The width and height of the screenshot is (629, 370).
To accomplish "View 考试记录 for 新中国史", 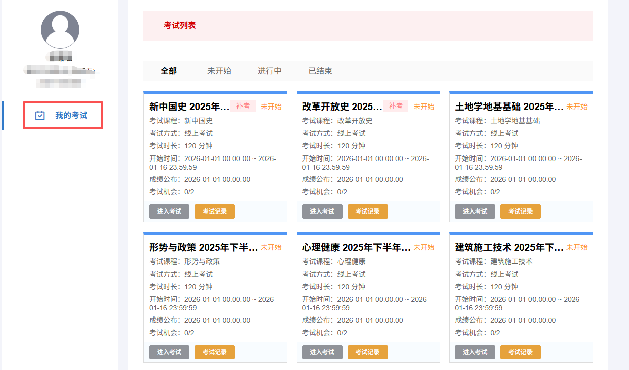I will coord(214,212).
